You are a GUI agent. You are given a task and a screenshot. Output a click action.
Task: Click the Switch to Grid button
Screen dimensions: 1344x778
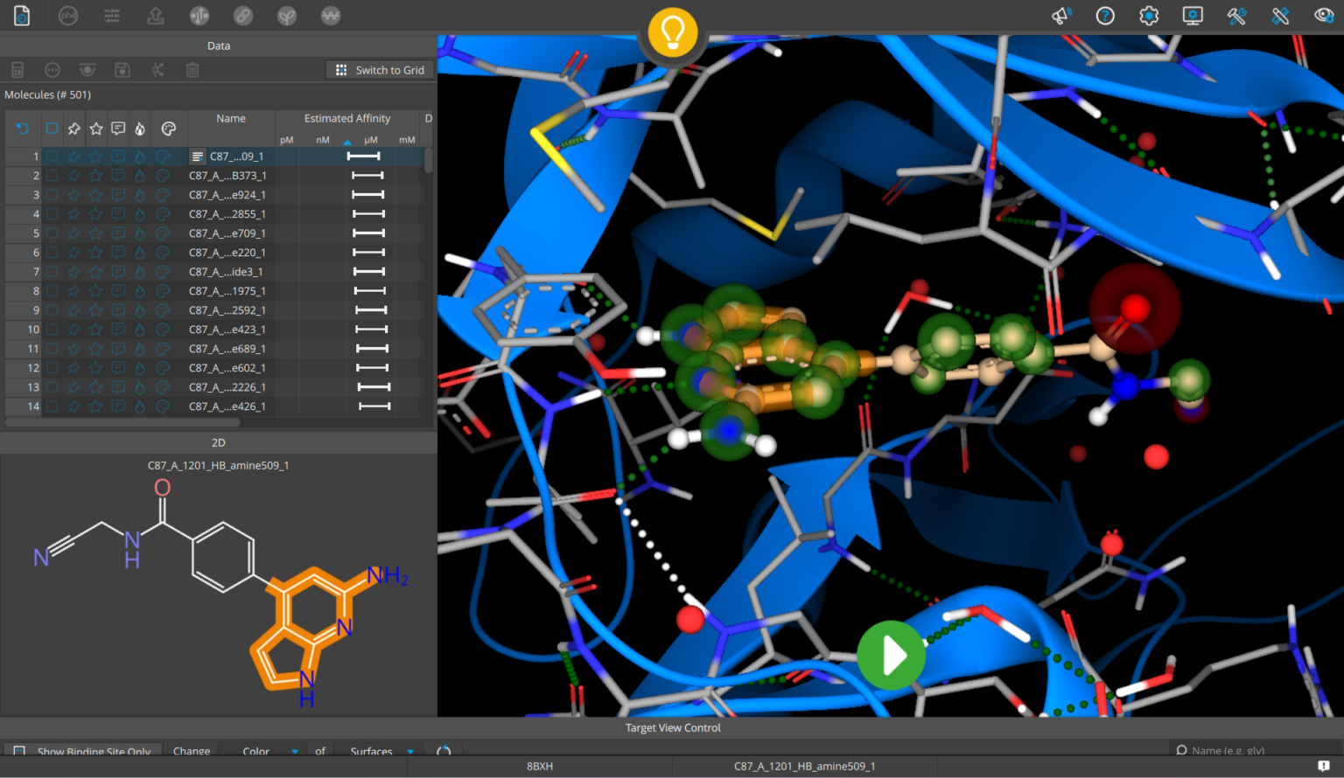(380, 70)
